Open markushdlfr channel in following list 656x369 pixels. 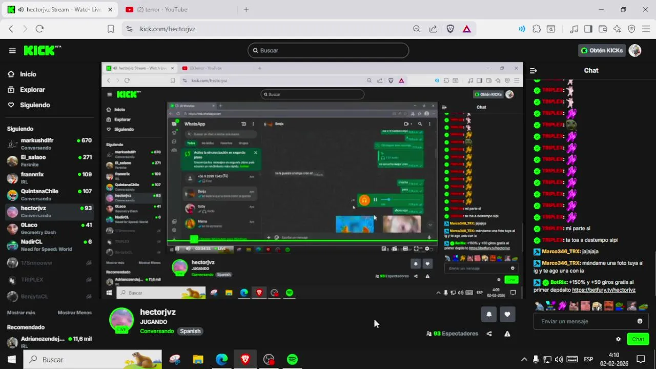click(49, 143)
